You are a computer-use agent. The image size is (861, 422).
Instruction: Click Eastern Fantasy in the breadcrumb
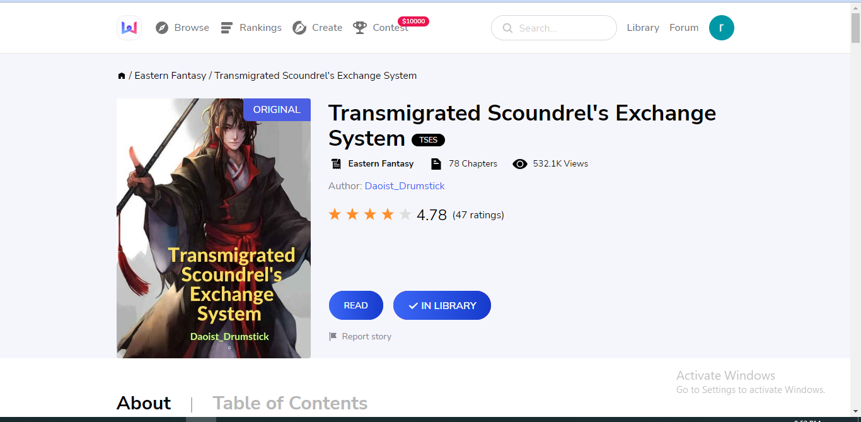(x=170, y=76)
